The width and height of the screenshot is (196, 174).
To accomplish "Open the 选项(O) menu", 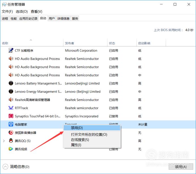I will point(22,12).
